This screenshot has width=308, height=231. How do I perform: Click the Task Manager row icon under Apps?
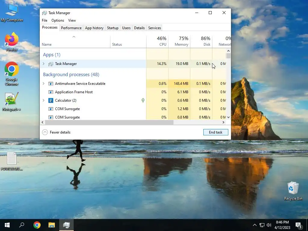click(x=51, y=64)
